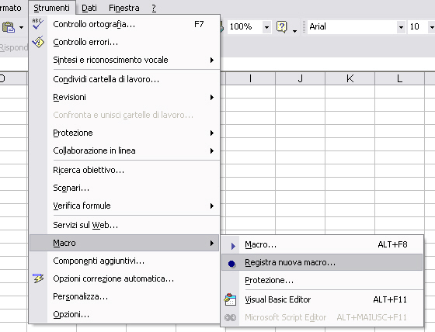435x332 pixels.
Task: Select column L header
Action: pyautogui.click(x=399, y=78)
